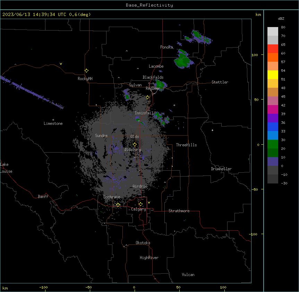
Task: Click the 65 dBZ red legend swatch
Action: (273, 49)
